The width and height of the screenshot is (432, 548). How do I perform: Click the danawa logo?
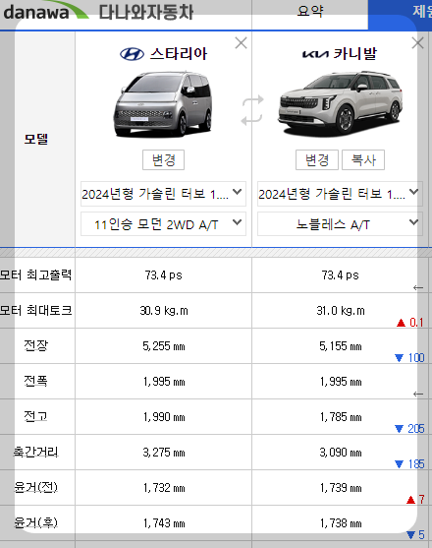pos(45,11)
